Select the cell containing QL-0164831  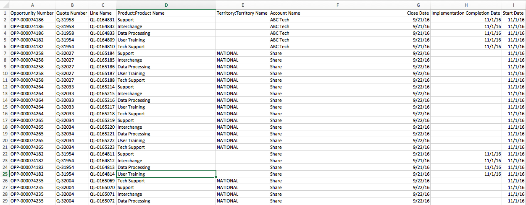(103, 20)
